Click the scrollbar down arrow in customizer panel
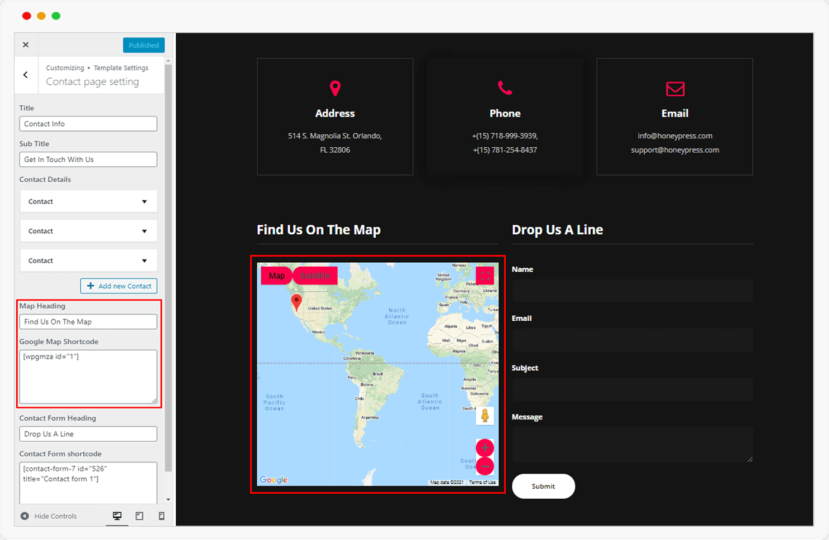 coord(169,500)
